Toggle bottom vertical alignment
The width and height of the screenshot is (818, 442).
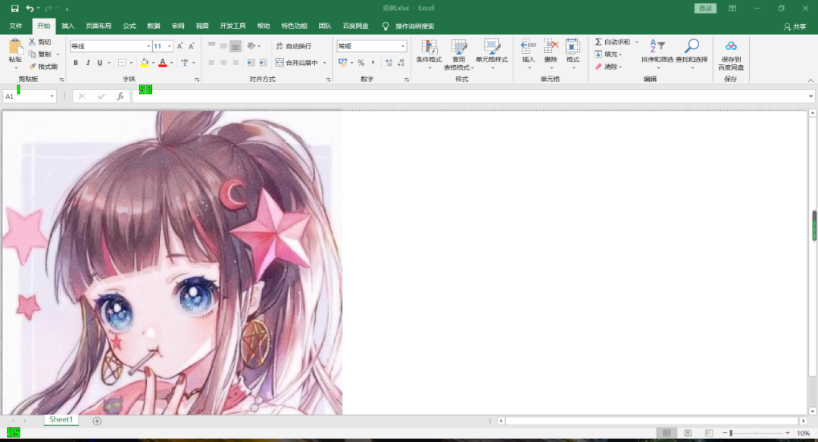coord(236,46)
